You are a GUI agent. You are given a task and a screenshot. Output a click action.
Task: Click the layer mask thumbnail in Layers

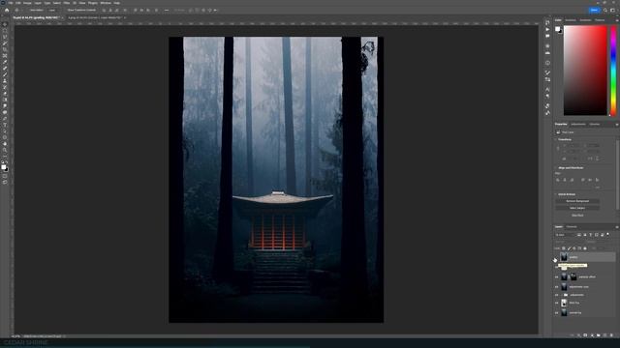573,277
